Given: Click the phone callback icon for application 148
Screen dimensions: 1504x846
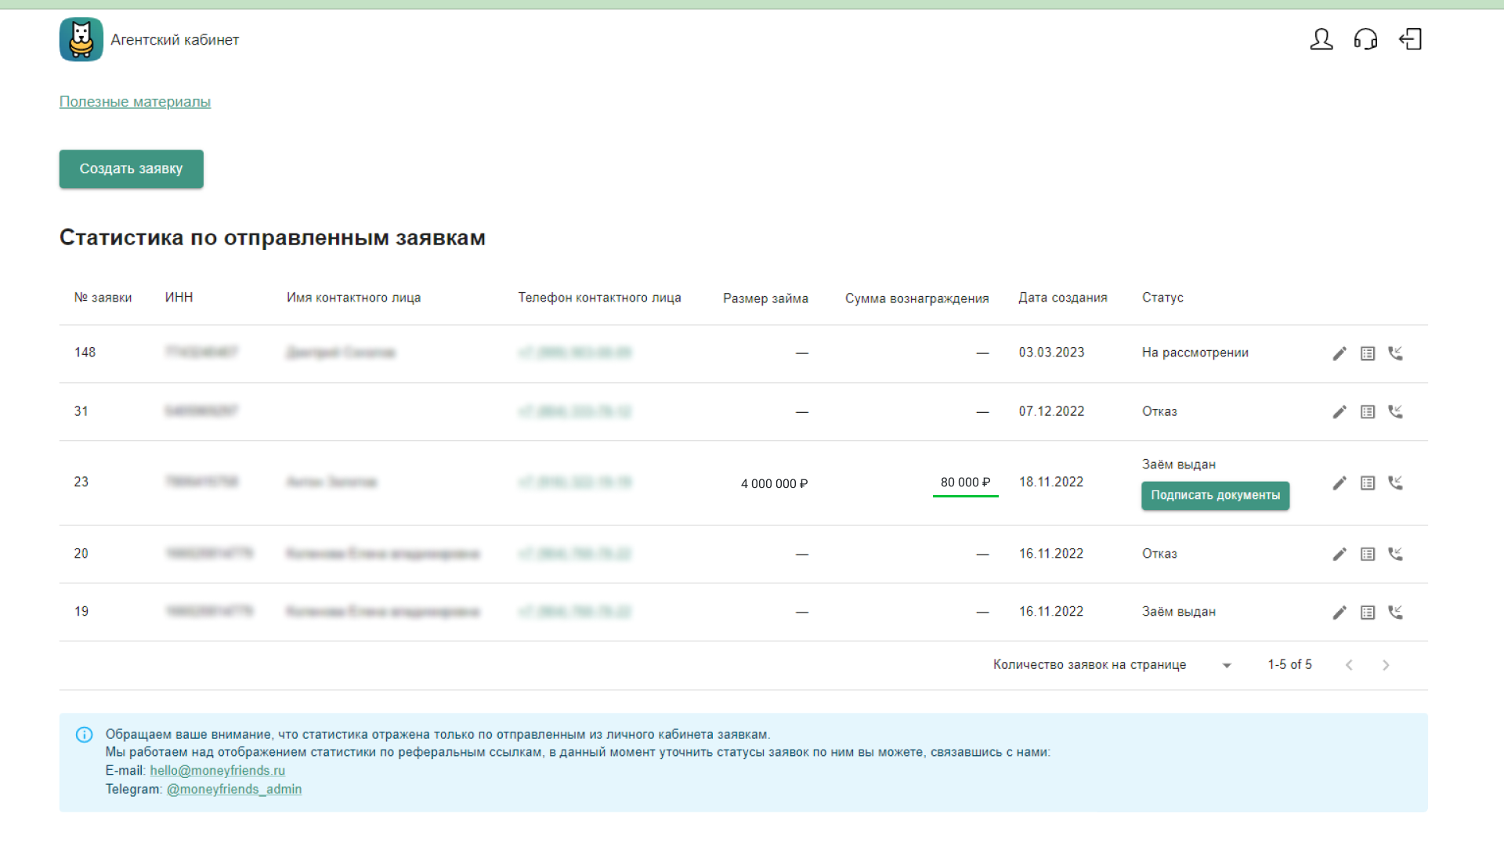Looking at the screenshot, I should coord(1395,353).
